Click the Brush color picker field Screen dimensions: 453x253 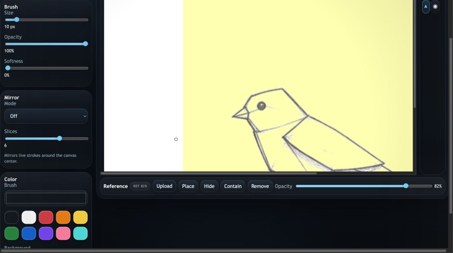(x=46, y=198)
